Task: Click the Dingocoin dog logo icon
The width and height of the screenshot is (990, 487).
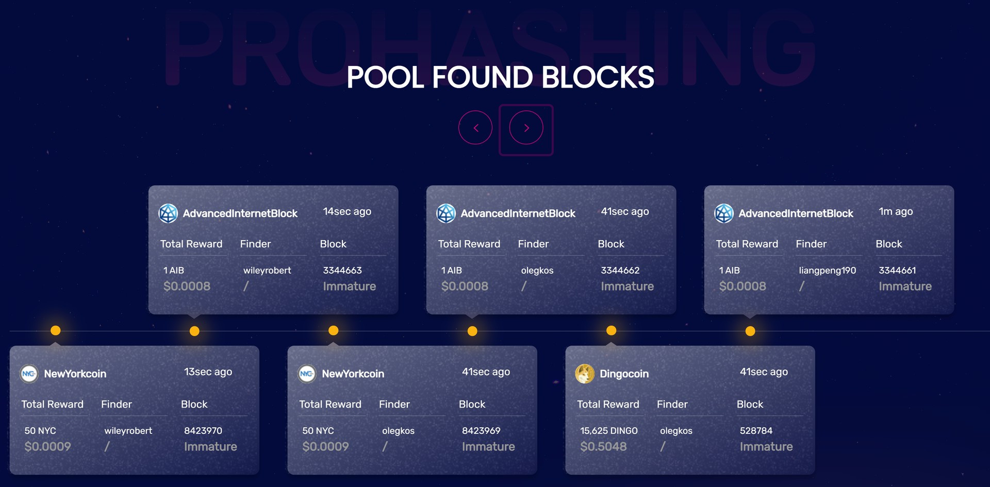Action: 585,374
